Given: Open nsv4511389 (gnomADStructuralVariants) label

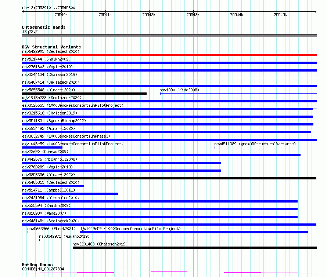Looking at the screenshot, I should pyautogui.click(x=255, y=144).
